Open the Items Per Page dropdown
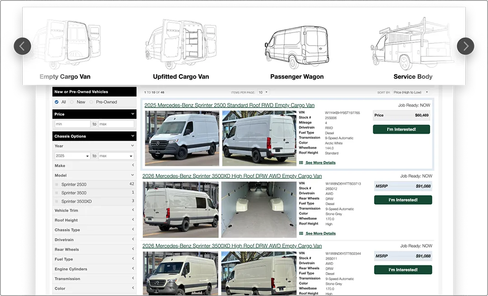This screenshot has width=488, height=296. coord(263,92)
